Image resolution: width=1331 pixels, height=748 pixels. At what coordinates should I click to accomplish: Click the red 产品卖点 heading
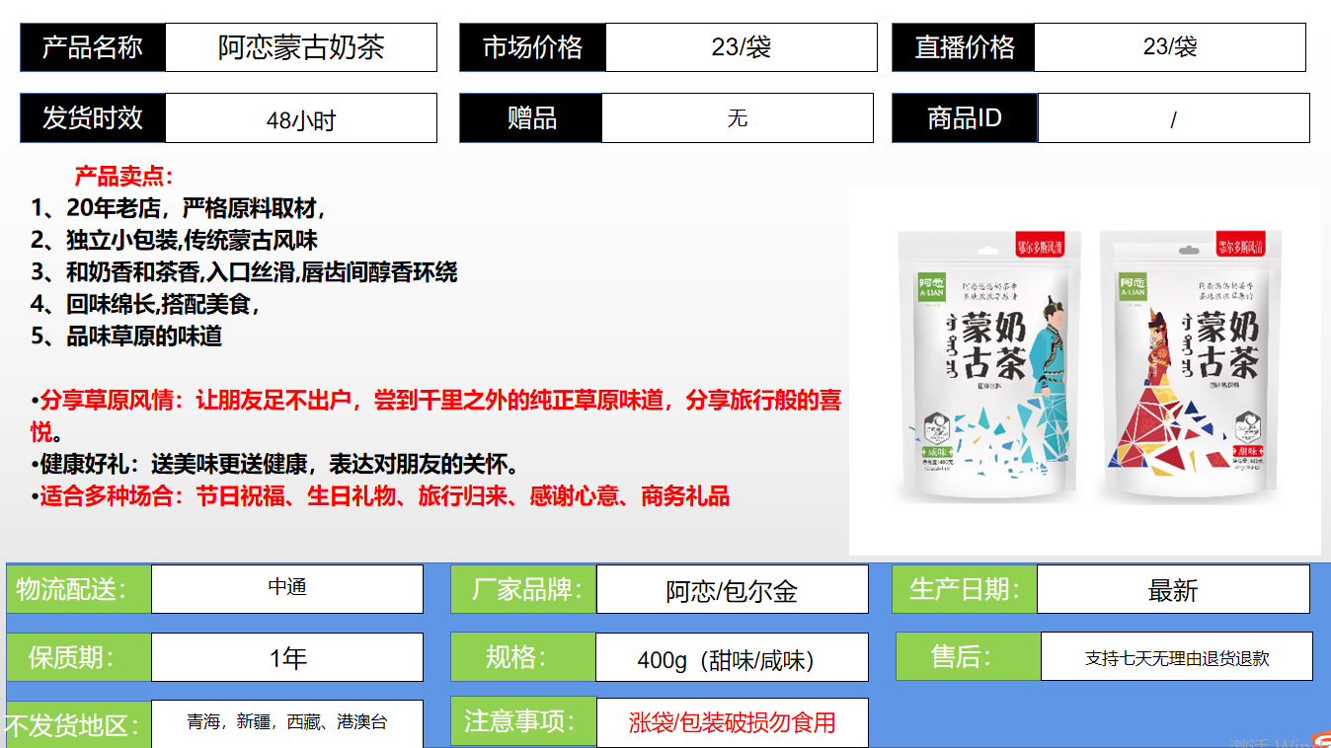pos(123,177)
